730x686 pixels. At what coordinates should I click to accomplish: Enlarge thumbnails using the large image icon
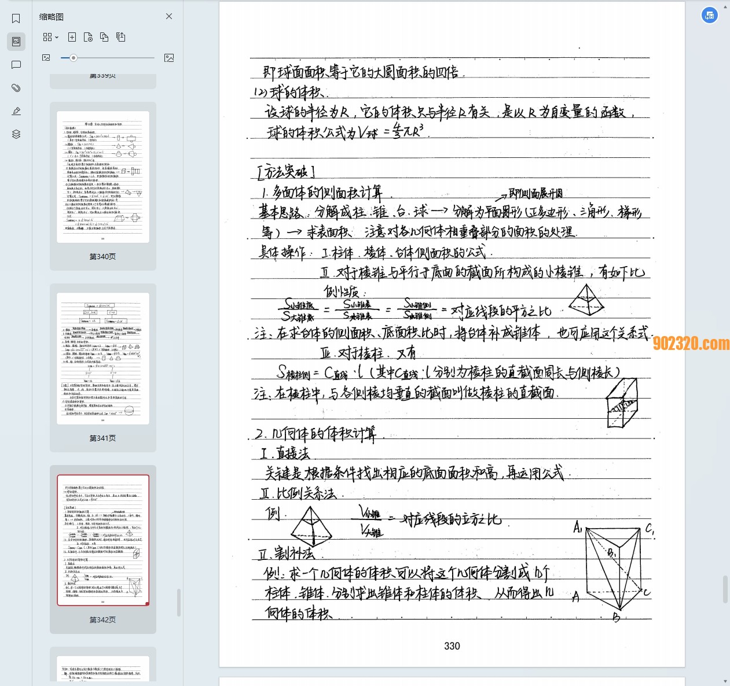(169, 58)
